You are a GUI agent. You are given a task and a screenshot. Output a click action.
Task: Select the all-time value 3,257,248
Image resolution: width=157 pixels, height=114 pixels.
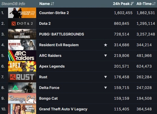146,34
